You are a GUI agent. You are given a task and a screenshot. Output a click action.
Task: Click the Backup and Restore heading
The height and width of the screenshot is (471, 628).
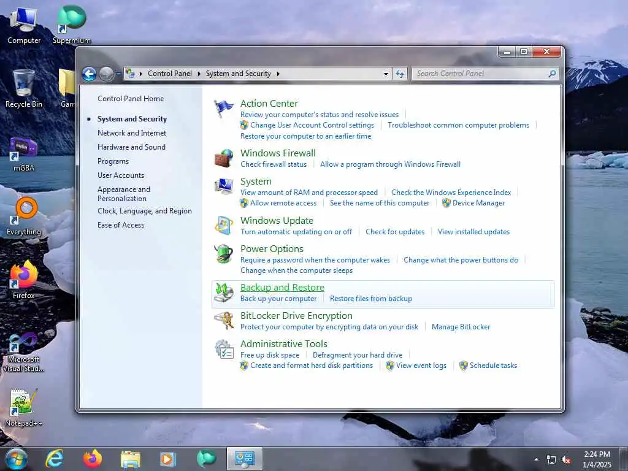[282, 287]
